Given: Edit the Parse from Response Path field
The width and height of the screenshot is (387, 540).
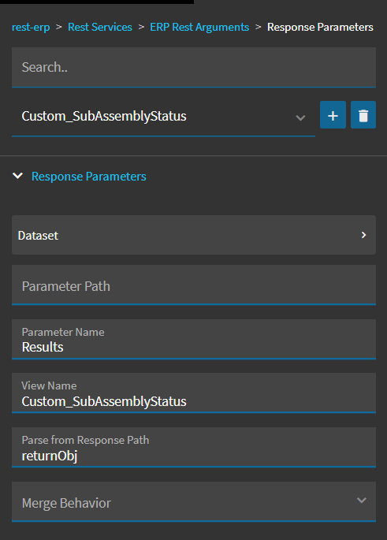Looking at the screenshot, I should (x=194, y=447).
